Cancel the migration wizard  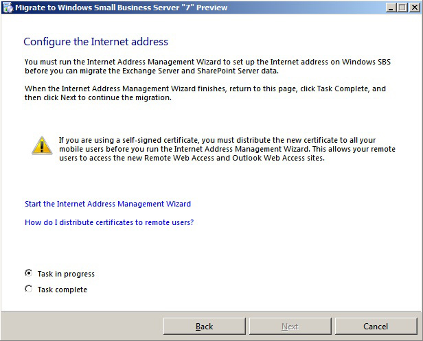[376, 326]
